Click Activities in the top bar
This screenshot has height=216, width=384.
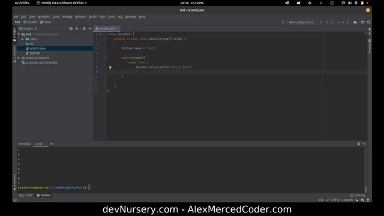pos(22,3)
